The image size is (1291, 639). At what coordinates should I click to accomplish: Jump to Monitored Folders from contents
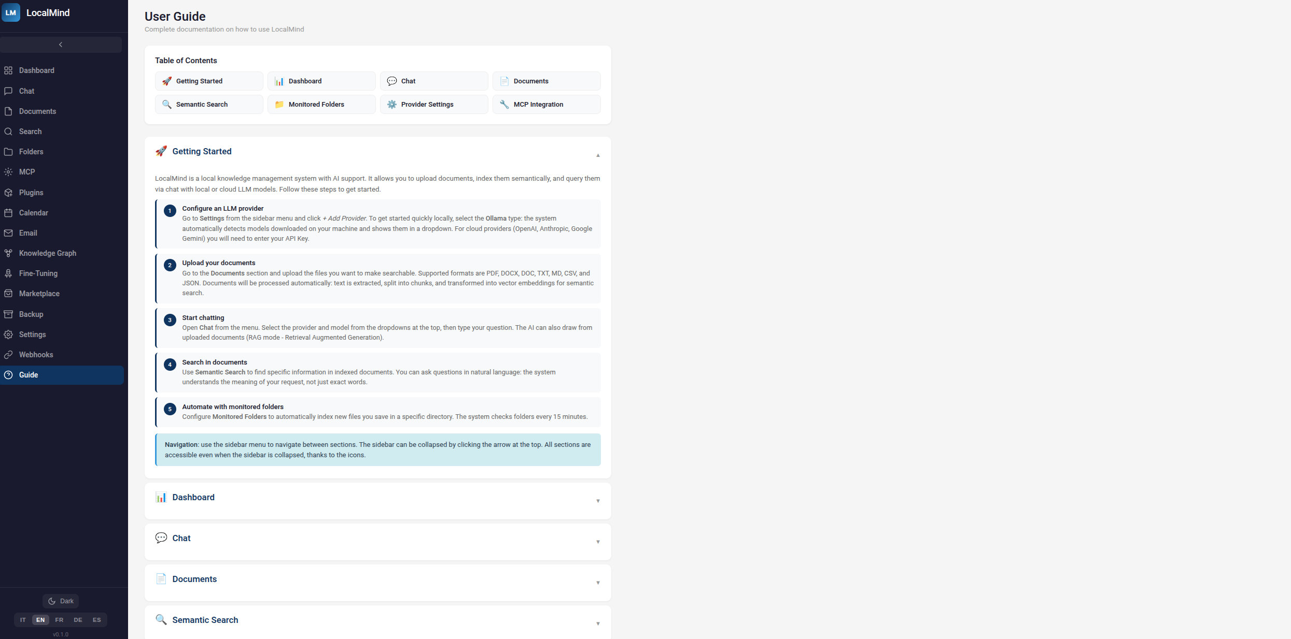321,105
